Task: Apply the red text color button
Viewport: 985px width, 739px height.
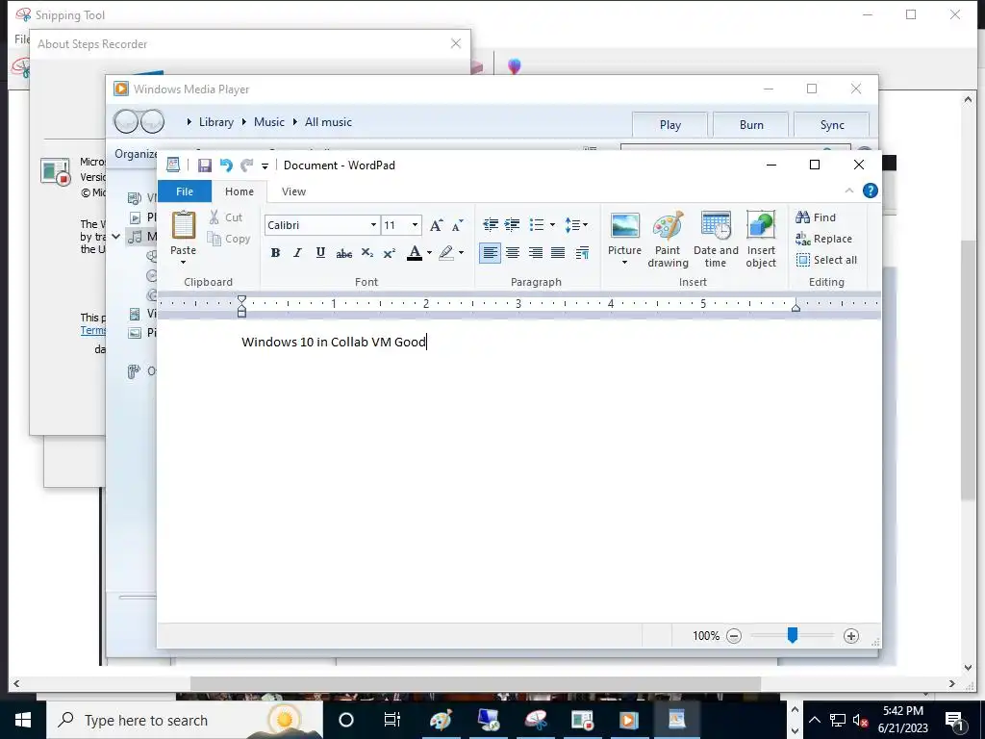Action: pos(415,253)
